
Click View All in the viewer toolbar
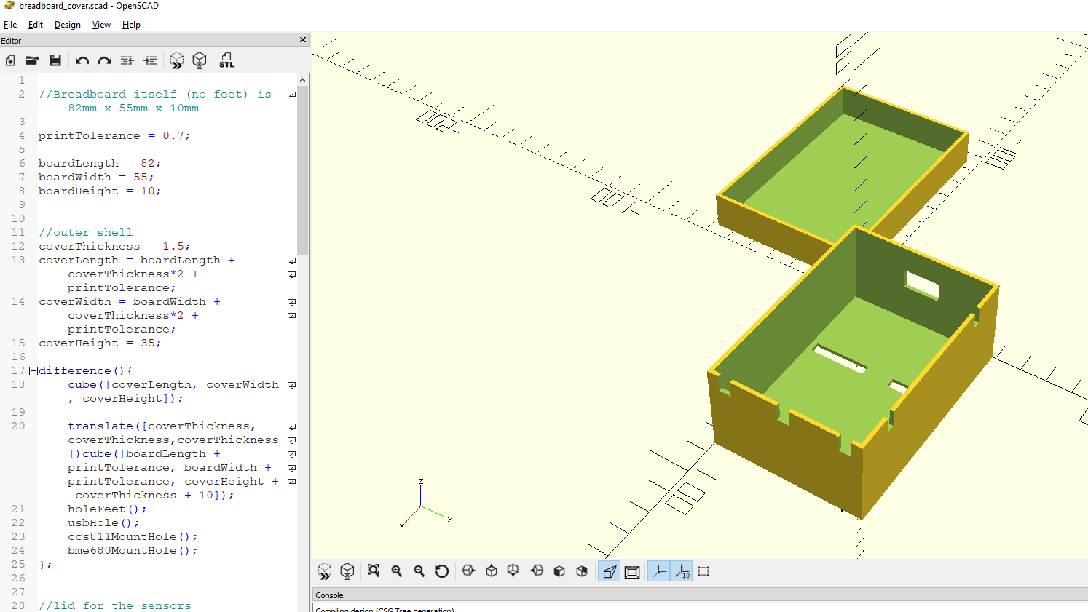[374, 571]
